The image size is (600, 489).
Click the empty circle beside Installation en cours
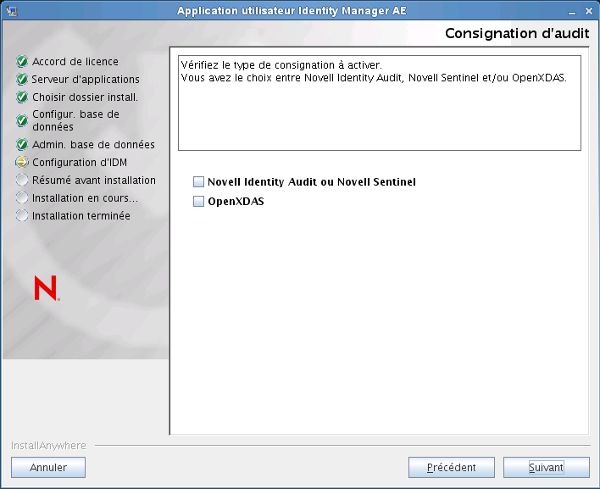22,197
